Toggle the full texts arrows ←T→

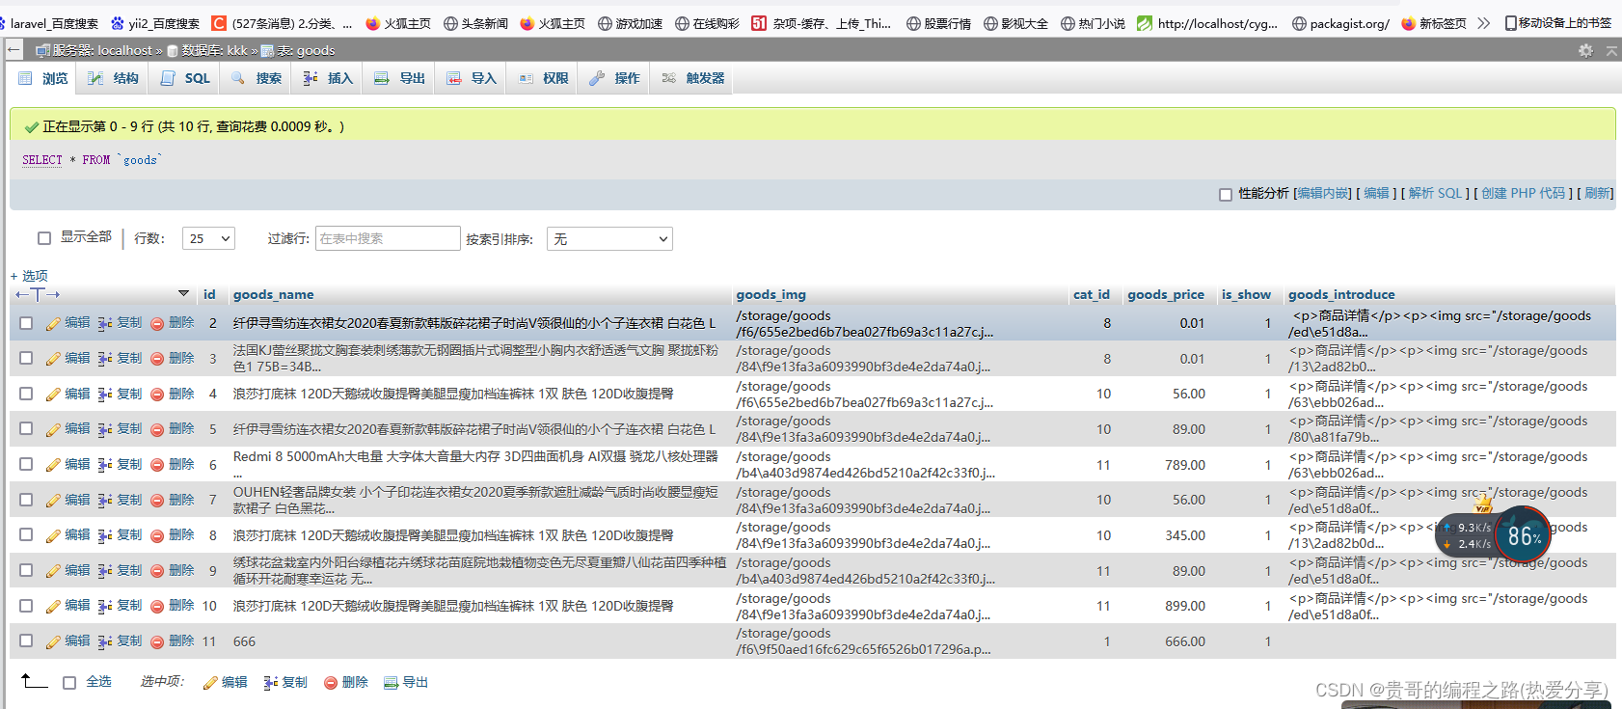38,294
